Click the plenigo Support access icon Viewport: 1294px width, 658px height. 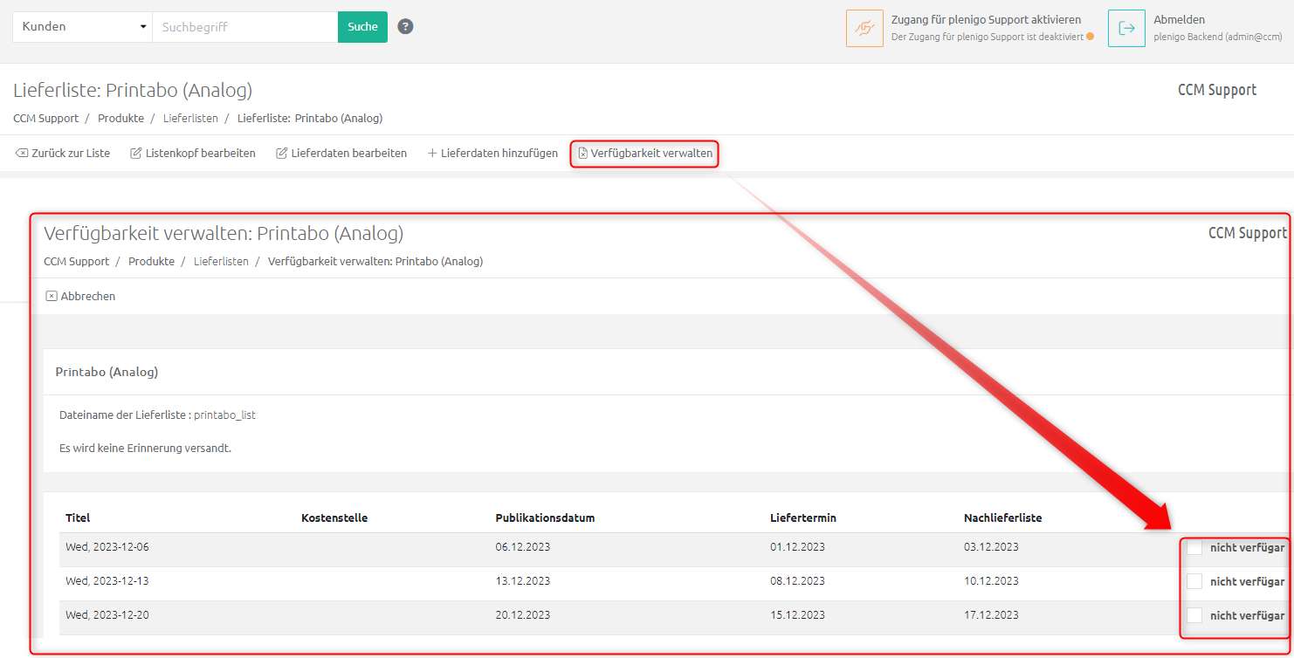864,28
